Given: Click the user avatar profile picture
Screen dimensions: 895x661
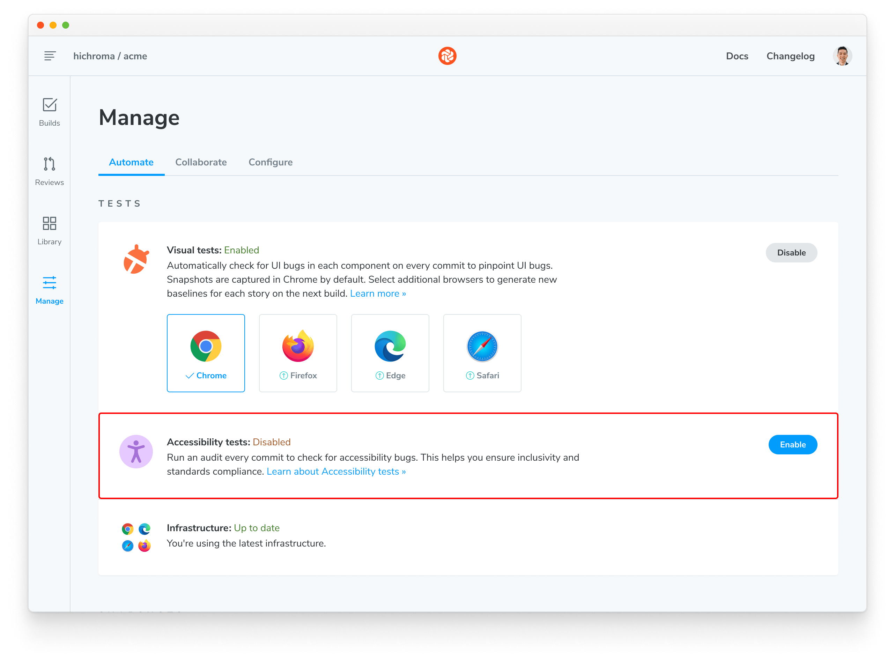Looking at the screenshot, I should (843, 55).
